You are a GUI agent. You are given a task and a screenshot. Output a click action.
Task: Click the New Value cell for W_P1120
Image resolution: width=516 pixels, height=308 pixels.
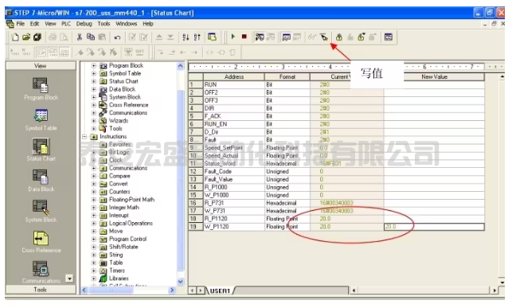(434, 227)
